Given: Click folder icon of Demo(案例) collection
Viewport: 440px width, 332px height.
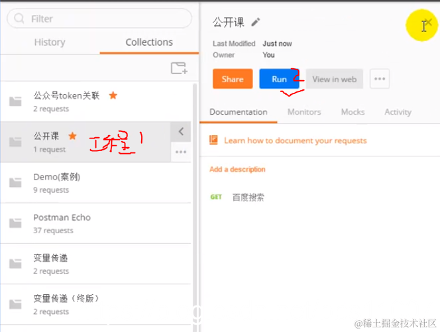Looking at the screenshot, I should click(15, 182).
